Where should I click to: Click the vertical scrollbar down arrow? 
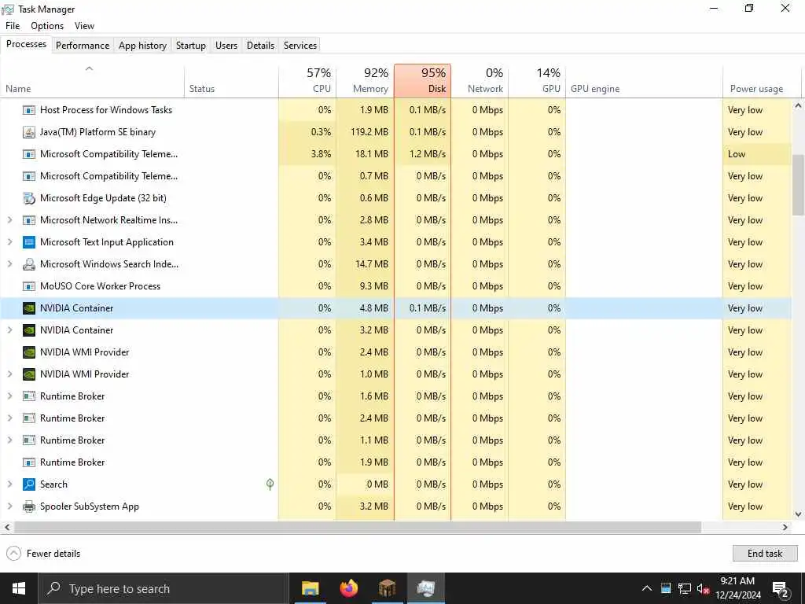click(798, 514)
